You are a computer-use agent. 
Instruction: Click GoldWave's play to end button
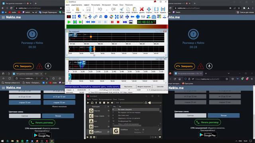(81, 22)
